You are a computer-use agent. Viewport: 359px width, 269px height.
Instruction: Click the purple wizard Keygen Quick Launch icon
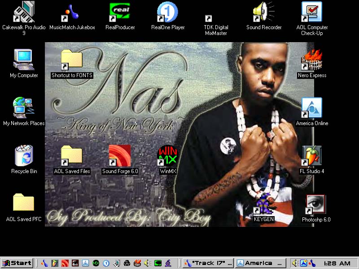pyautogui.click(x=168, y=263)
